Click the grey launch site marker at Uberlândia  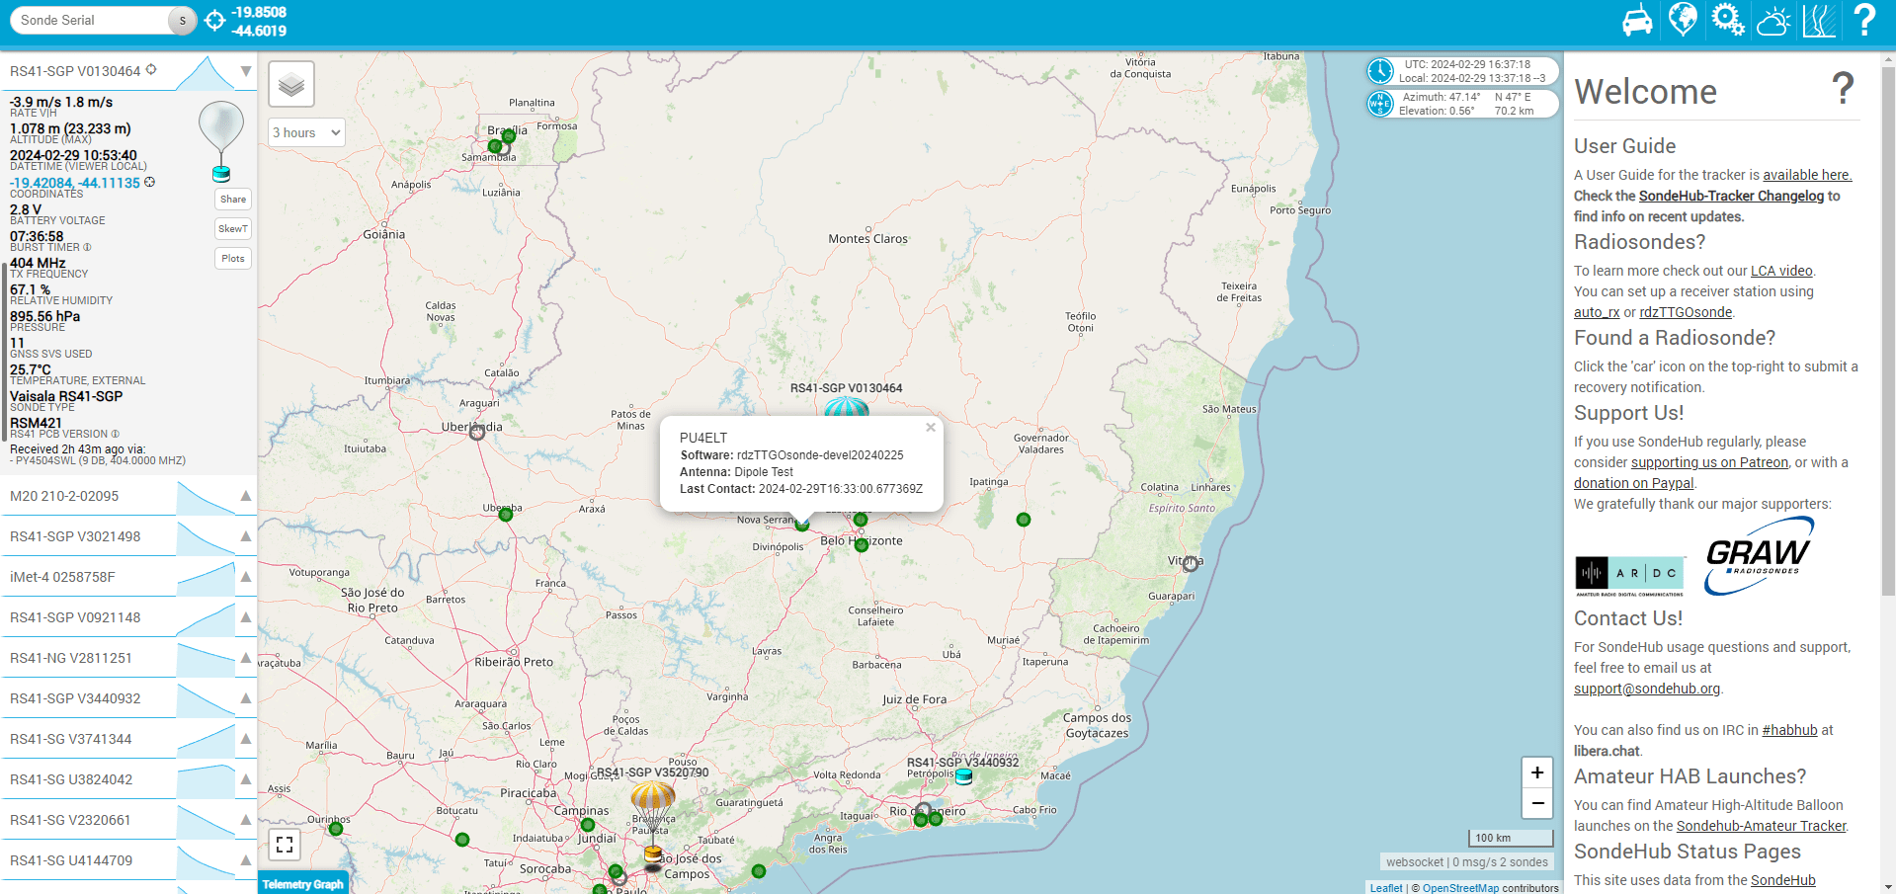[x=477, y=432]
